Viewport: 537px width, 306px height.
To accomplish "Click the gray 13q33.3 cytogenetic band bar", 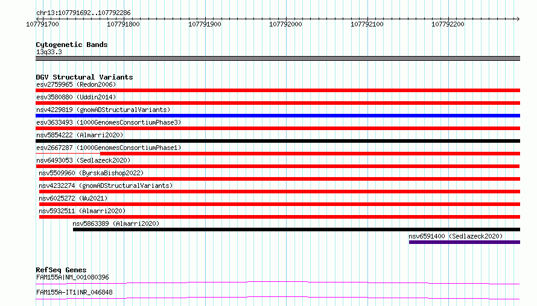I will click(278, 58).
